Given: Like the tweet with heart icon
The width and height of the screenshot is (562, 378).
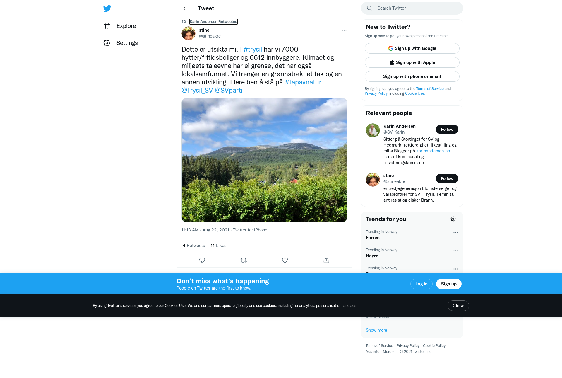Looking at the screenshot, I should tap(285, 260).
